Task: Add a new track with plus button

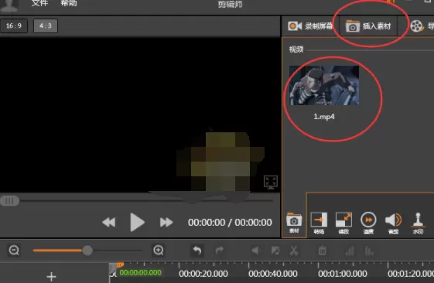Action: coord(52,276)
